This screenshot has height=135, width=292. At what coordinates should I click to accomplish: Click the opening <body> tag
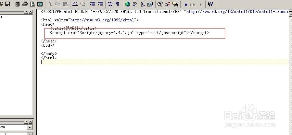48,45
